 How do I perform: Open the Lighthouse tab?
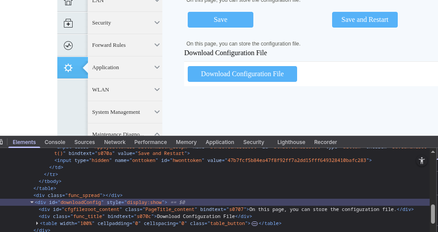click(x=291, y=142)
